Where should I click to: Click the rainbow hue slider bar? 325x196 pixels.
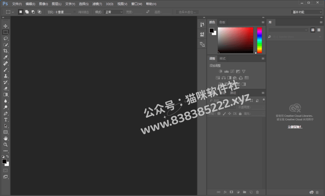coord(259,40)
